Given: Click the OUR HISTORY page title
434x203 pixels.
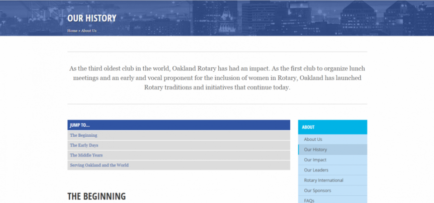Looking at the screenshot, I should click(92, 18).
